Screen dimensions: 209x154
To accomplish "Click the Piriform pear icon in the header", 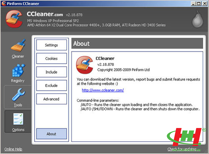I will [197, 19].
